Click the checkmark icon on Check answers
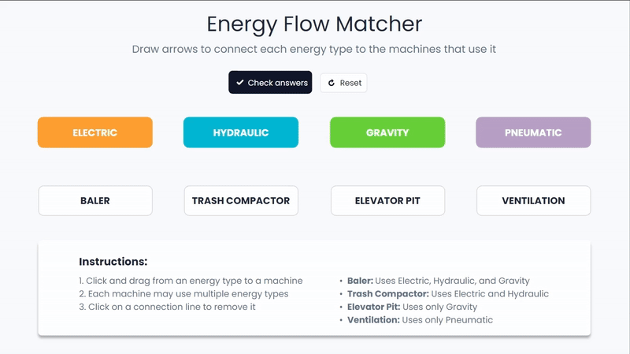The image size is (630, 354). [x=240, y=83]
